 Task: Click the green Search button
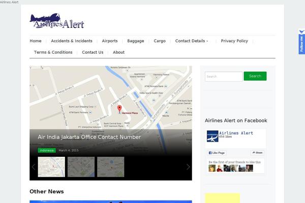(255, 76)
